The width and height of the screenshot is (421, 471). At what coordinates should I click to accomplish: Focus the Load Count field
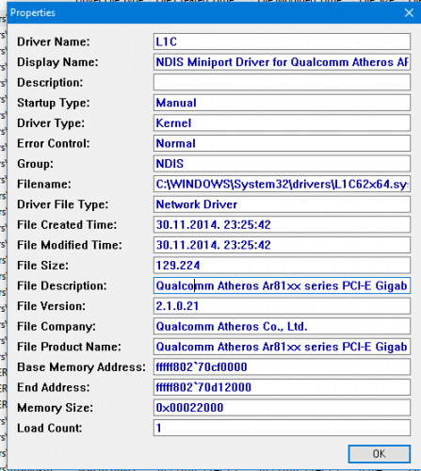coord(282,428)
